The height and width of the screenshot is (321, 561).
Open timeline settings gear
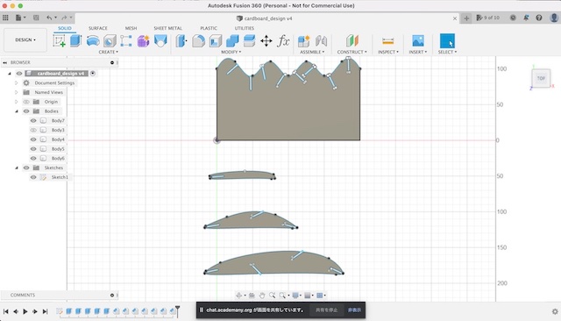(555, 311)
